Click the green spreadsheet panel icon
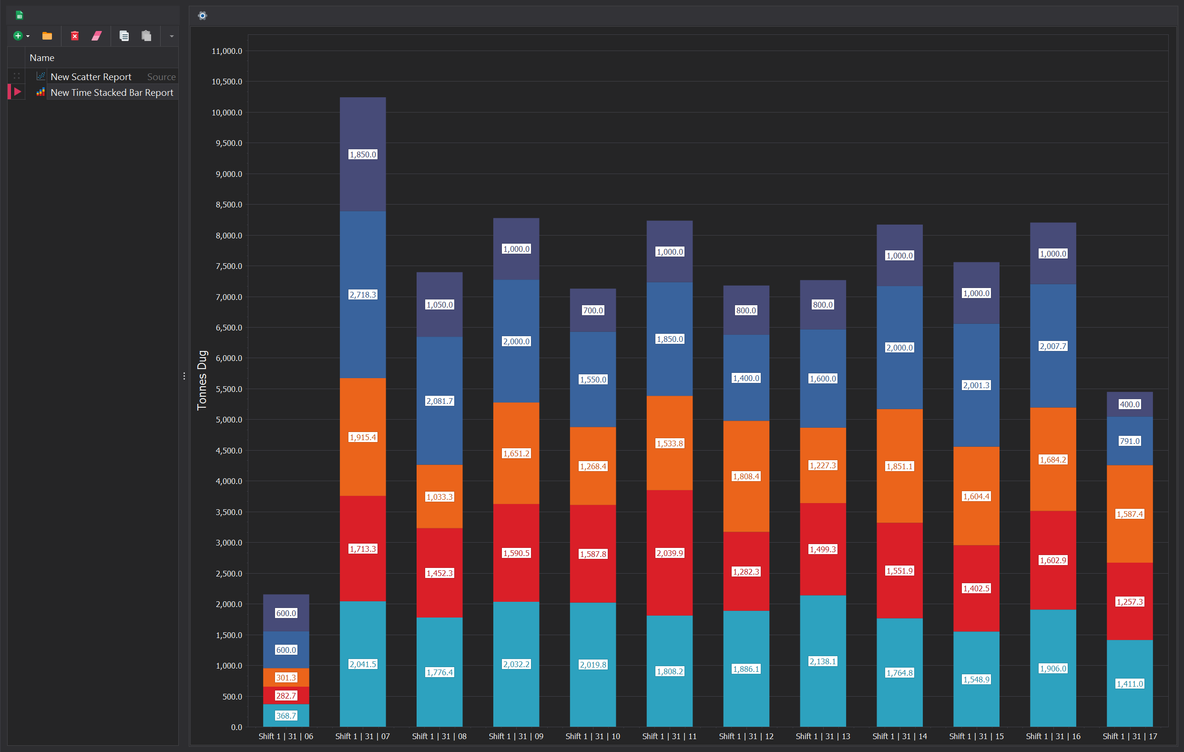Viewport: 1184px width, 752px height. point(19,15)
